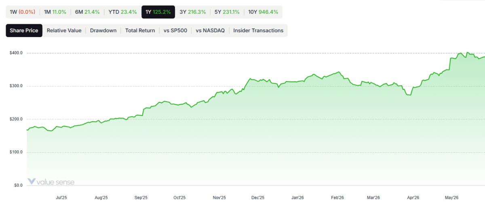Compare vs NASDAQ

tap(210, 30)
